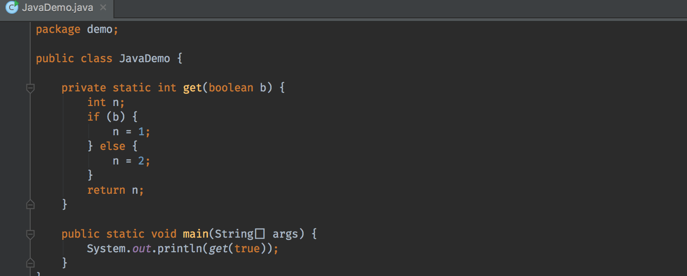Click the 'boolean' parameter type
687x276 pixels.
[231, 88]
